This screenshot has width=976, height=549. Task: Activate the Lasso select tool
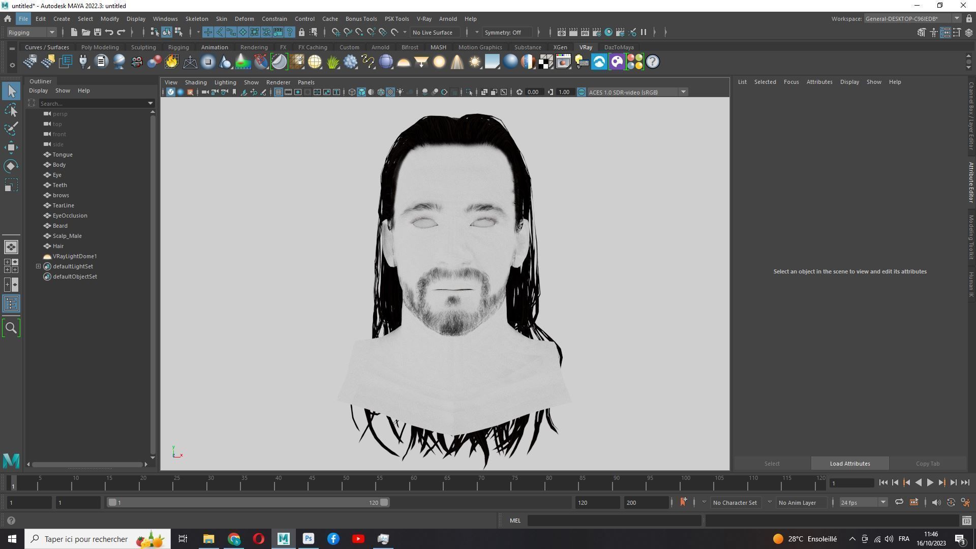tap(11, 110)
